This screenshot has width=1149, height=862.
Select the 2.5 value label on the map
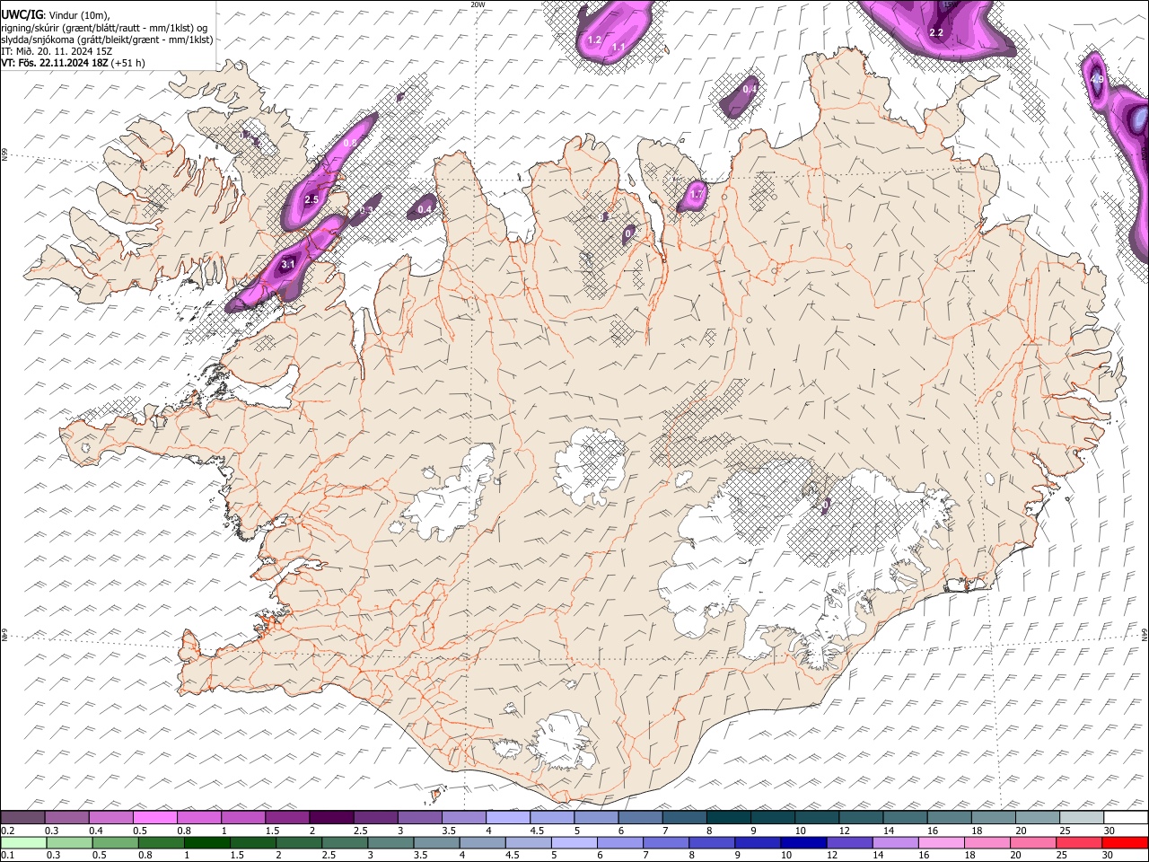tap(311, 199)
